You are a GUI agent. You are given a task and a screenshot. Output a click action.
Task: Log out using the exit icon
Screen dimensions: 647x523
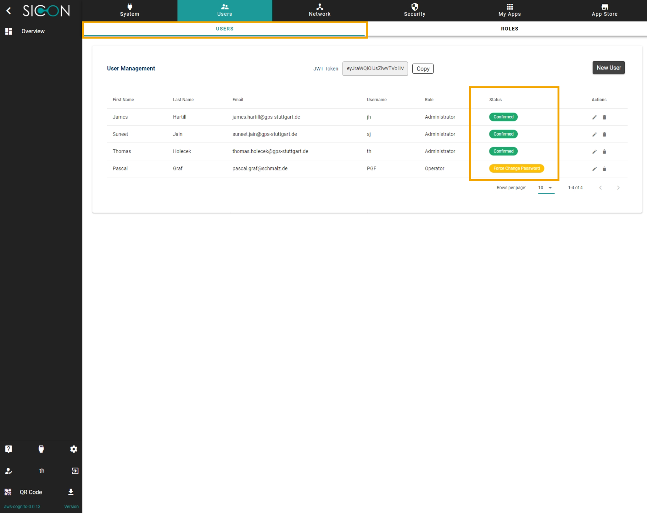[x=75, y=470]
